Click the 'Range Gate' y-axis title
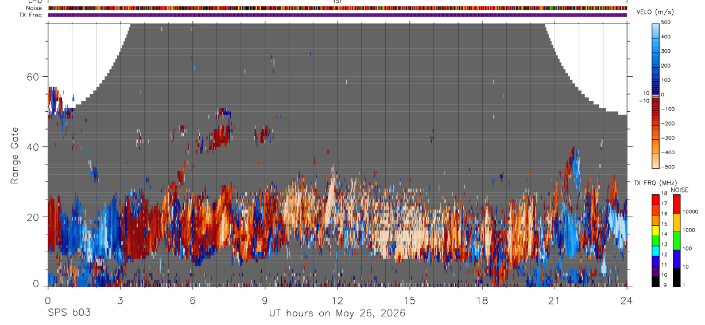The height and width of the screenshot is (325, 705). (x=15, y=155)
